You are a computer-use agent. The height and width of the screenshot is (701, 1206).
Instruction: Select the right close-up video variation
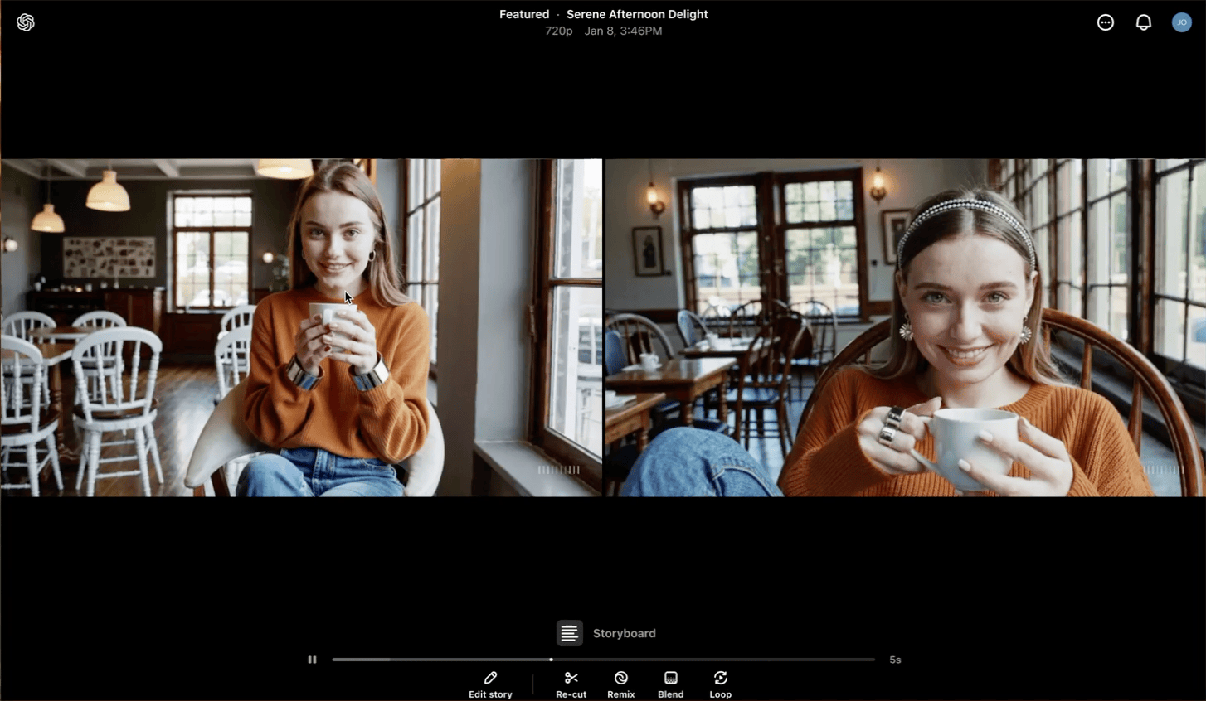[x=905, y=327]
